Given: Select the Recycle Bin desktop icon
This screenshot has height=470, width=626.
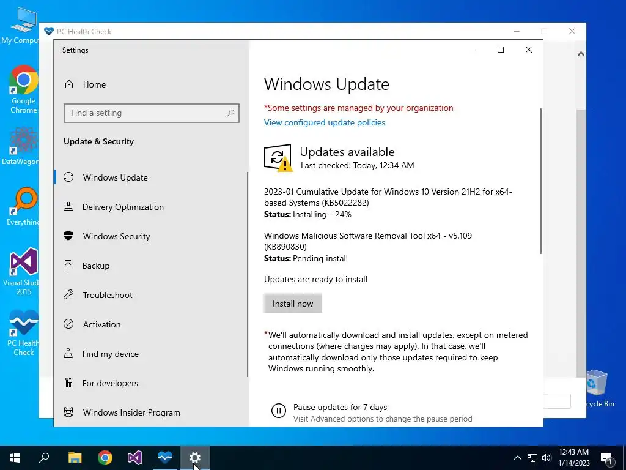Looking at the screenshot, I should [599, 389].
